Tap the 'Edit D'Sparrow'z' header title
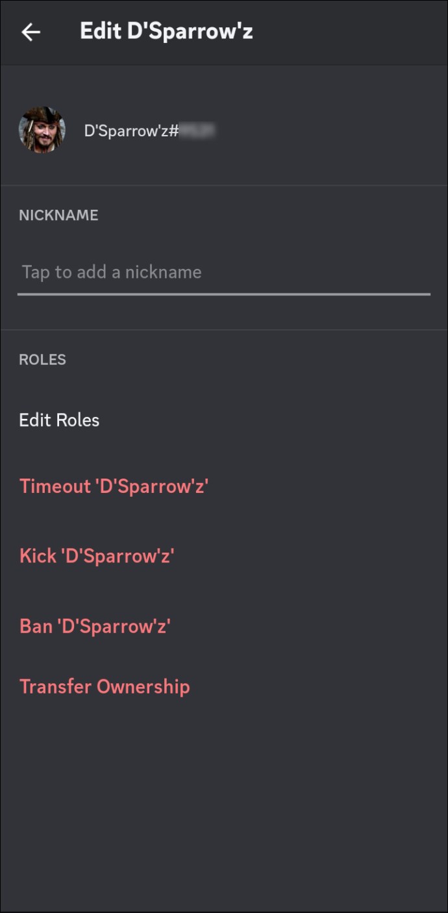Image resolution: width=448 pixels, height=913 pixels. tap(166, 31)
